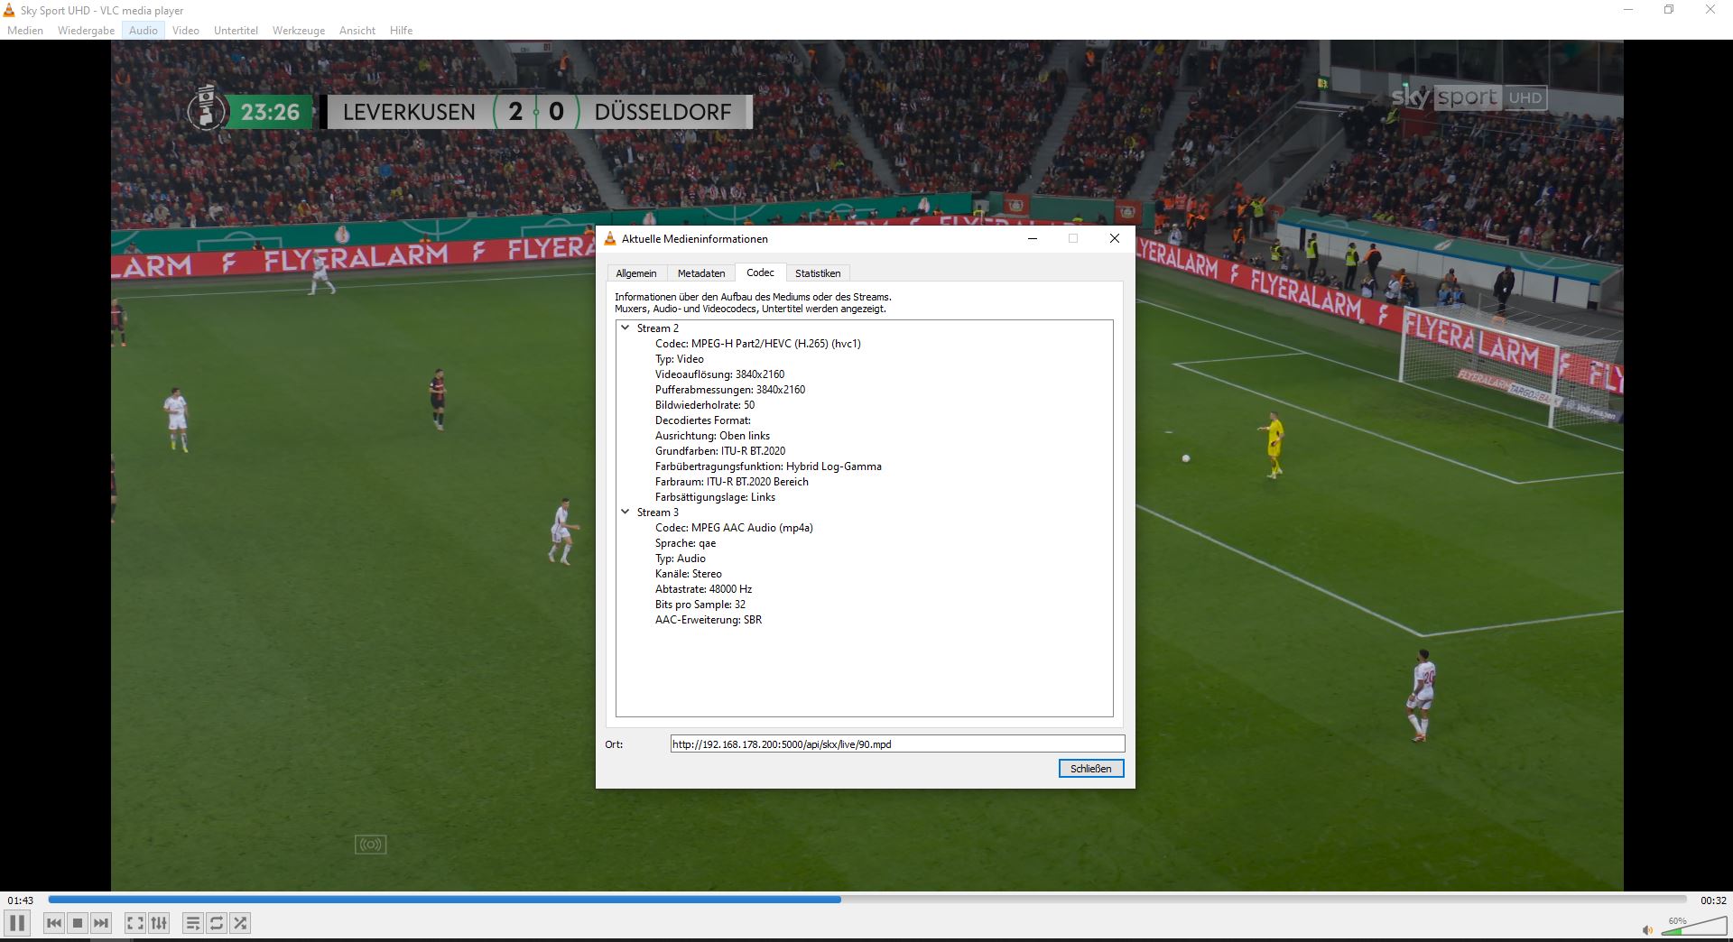1733x942 pixels.
Task: Open extended settings and effects
Action: pyautogui.click(x=159, y=923)
